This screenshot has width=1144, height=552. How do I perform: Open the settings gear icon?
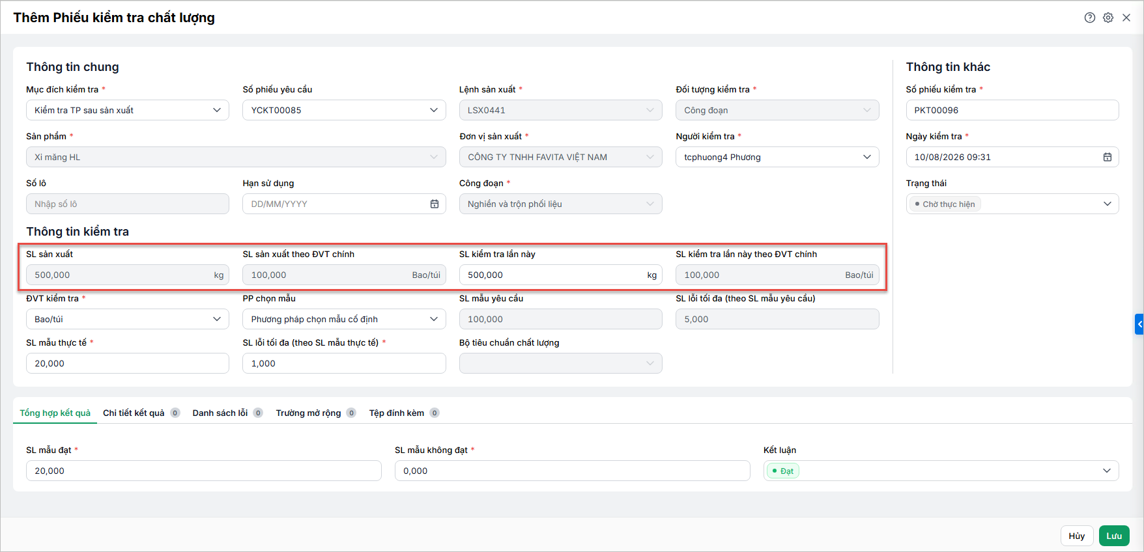click(x=1108, y=18)
